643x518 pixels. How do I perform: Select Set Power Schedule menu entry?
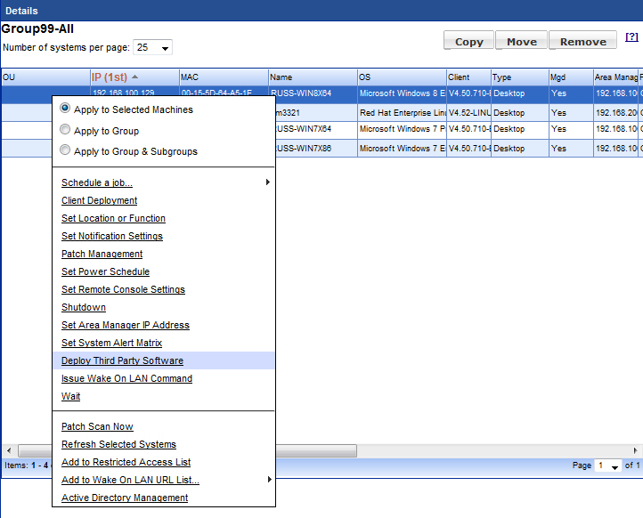click(105, 271)
